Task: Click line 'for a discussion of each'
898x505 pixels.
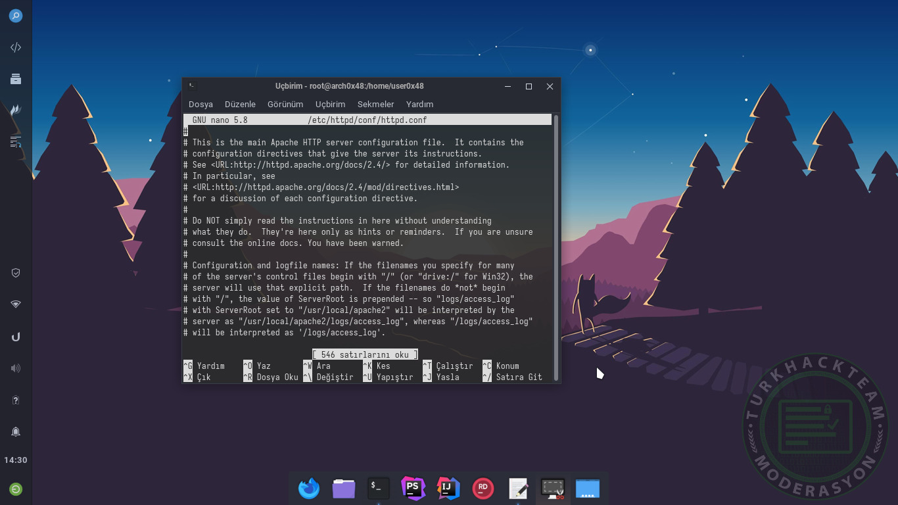Action: [x=300, y=199]
